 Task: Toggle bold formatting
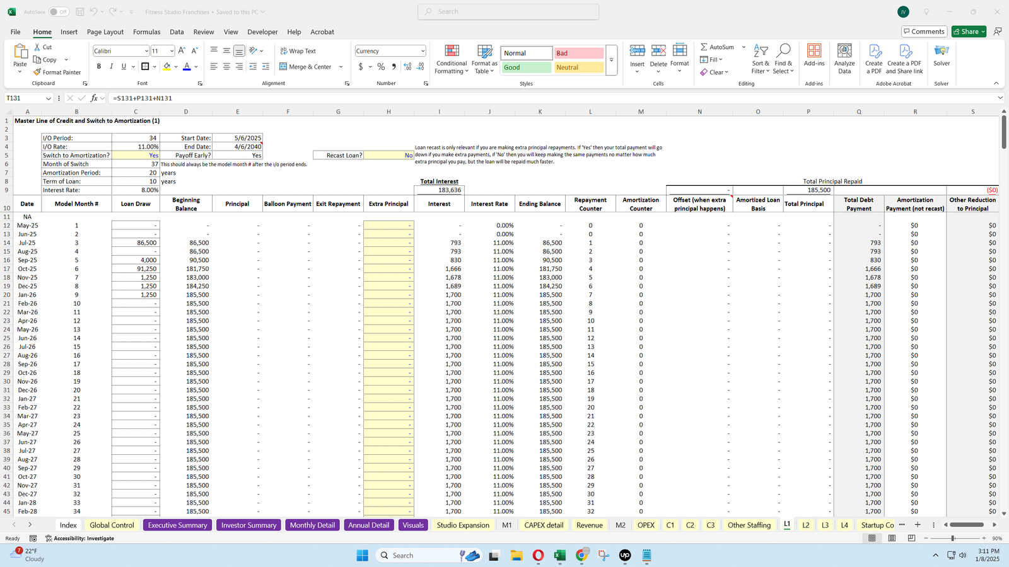point(99,67)
